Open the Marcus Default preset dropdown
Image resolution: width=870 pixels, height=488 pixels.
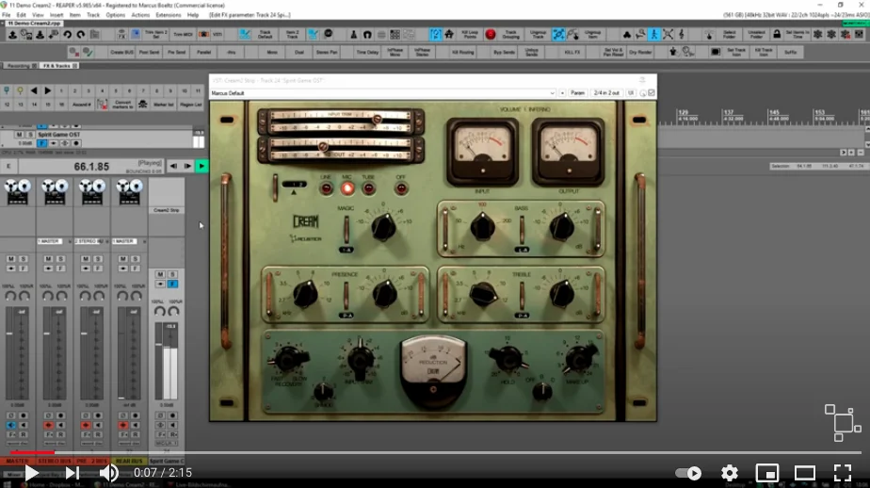pos(383,92)
